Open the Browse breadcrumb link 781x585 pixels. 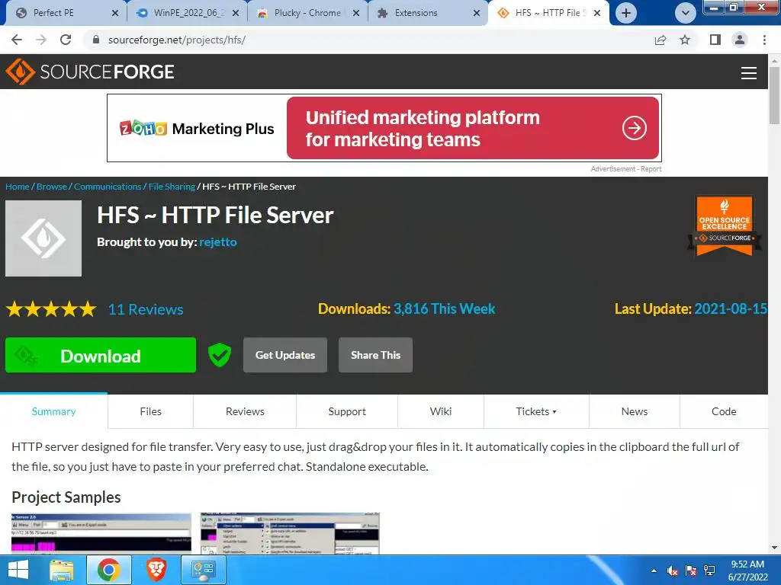(52, 187)
